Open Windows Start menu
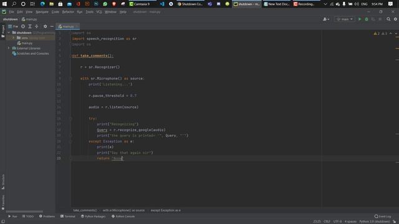Screen dimensions: 399x224 click(x=4, y=4)
